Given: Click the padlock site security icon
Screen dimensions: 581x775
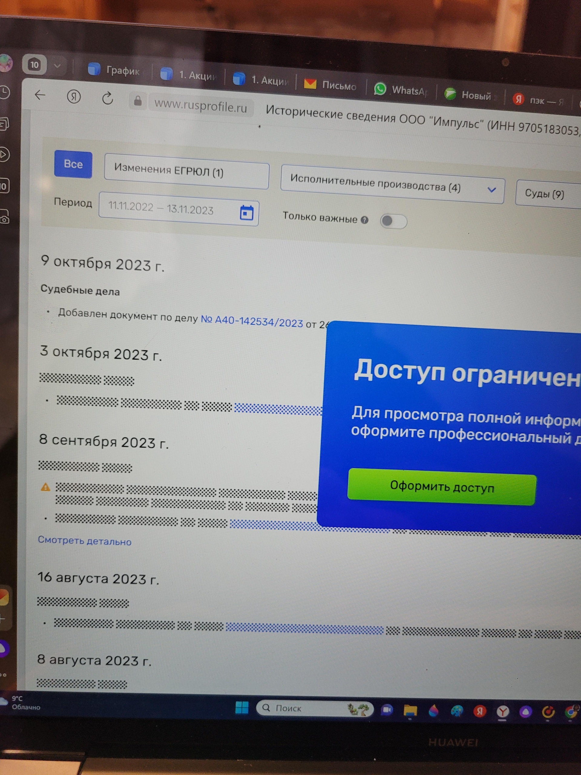Looking at the screenshot, I should (138, 101).
